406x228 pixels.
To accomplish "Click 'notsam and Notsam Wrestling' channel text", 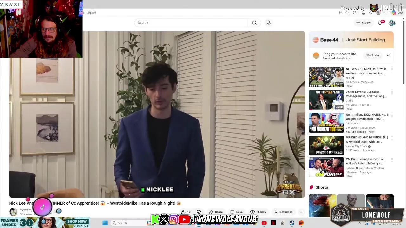I will click(365, 168).
